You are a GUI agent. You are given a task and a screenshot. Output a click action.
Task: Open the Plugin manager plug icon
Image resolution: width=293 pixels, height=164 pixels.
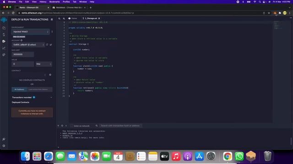click(4, 139)
